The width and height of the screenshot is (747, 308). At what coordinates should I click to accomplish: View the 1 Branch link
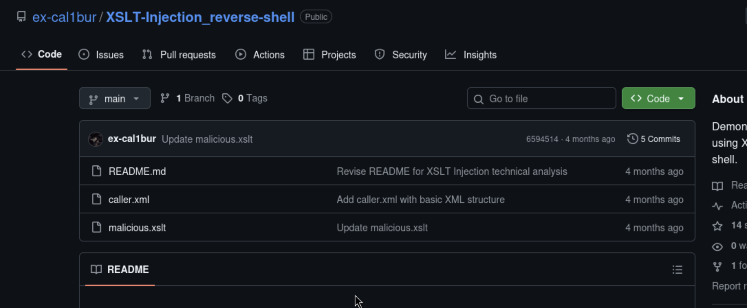point(187,98)
